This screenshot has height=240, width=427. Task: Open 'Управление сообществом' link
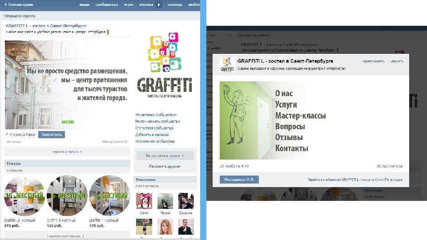(x=156, y=115)
